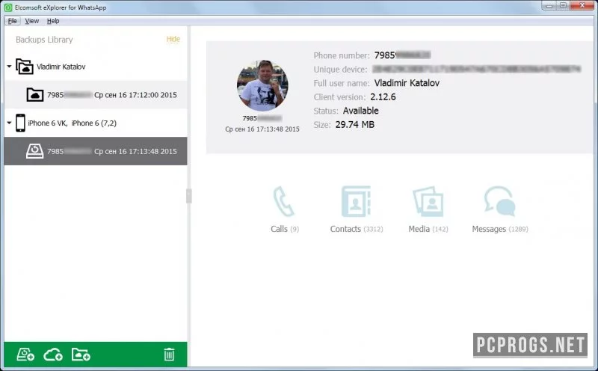Delete the selected backup with the trash icon
The image size is (598, 371).
coord(169,355)
